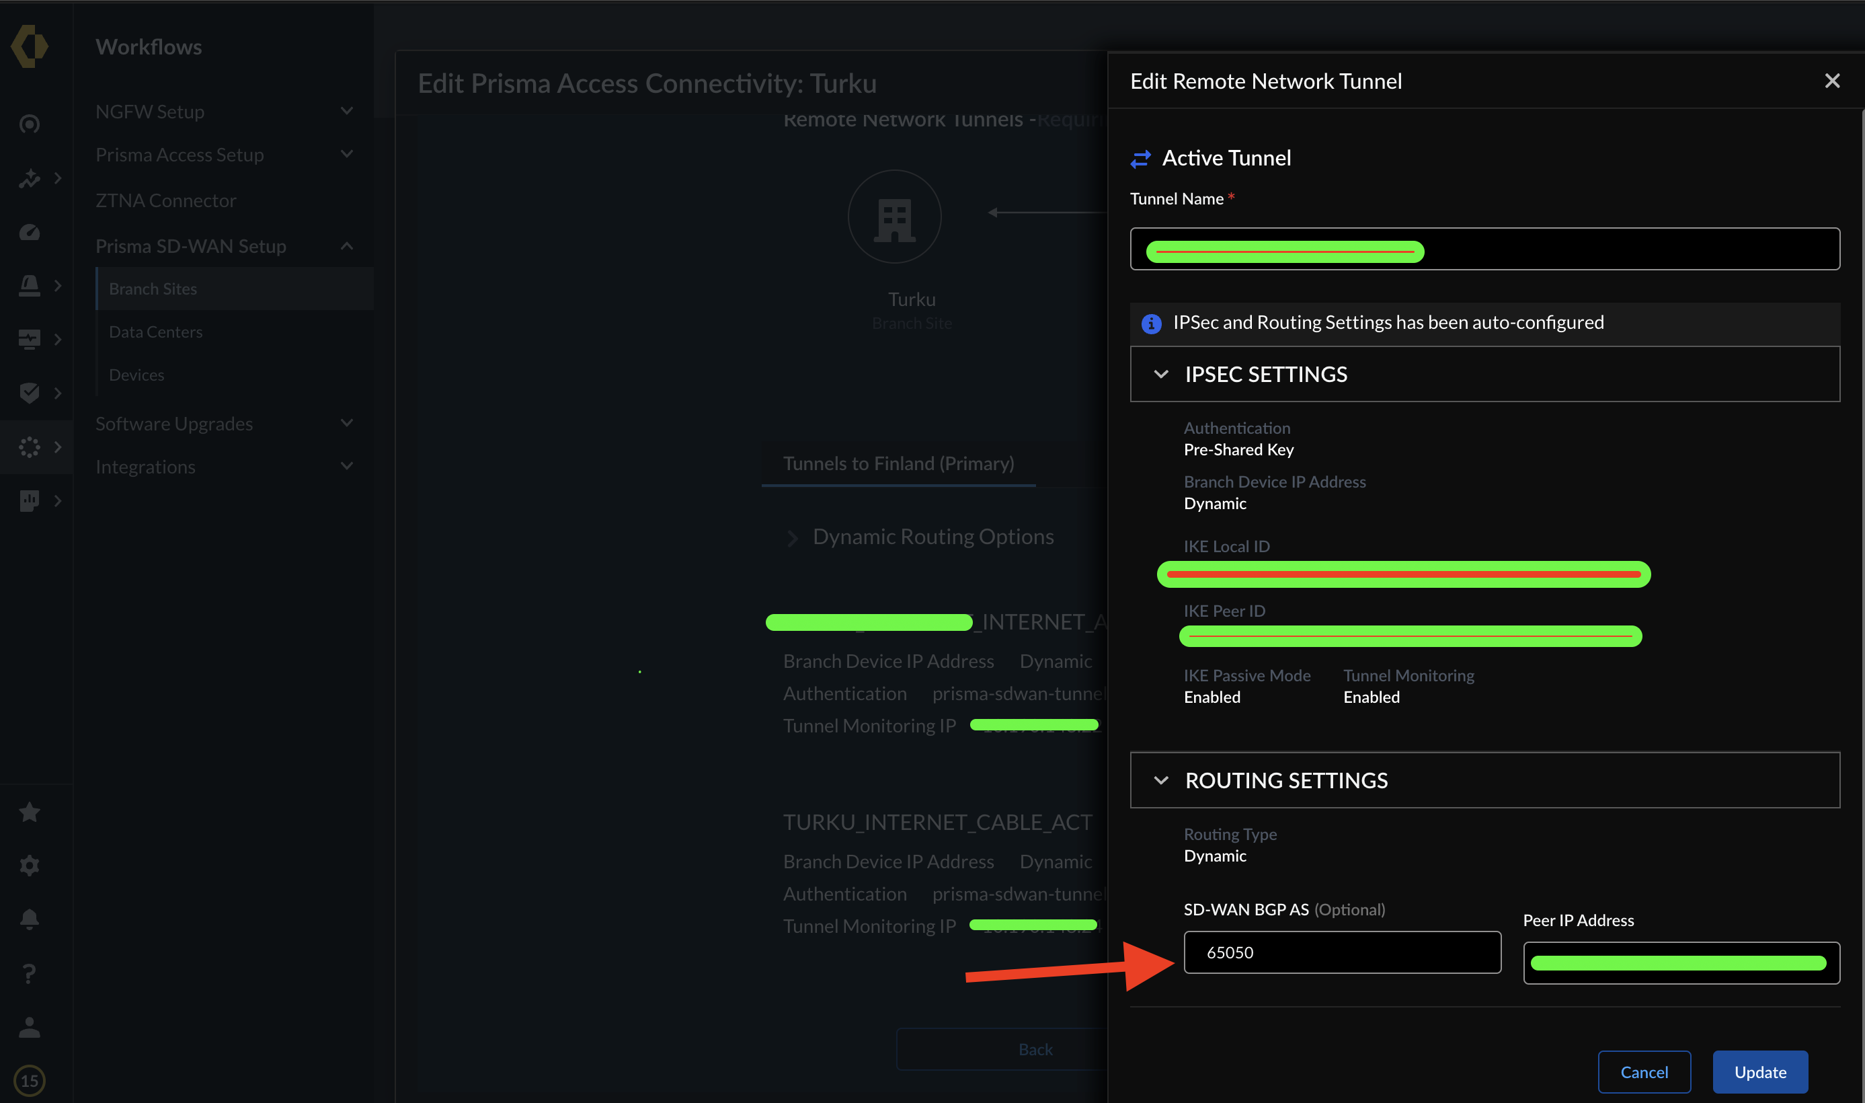Screen dimensions: 1865x1103
Task: Select Data Centers in the sidebar
Action: 155,332
